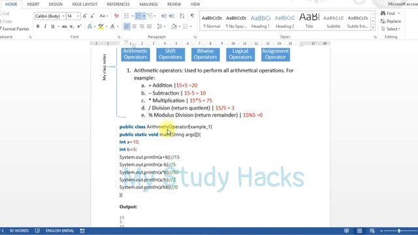418x235 pixels.
Task: Open the Find dropdown arrow
Action: (x=399, y=13)
